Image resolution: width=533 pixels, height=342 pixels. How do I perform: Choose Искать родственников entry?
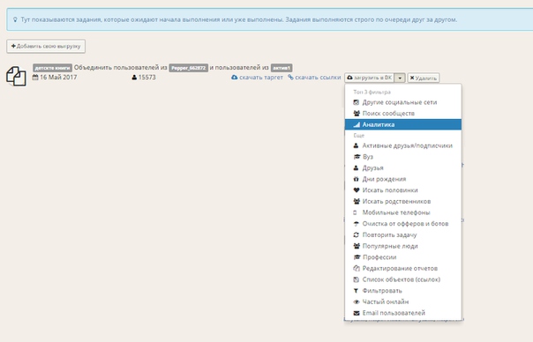click(x=403, y=201)
